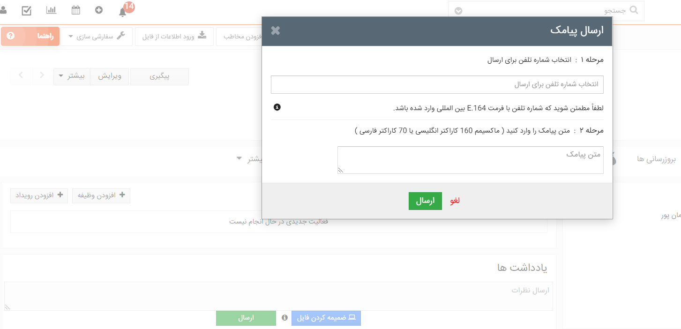Click the ارسال button under notes

pos(246,318)
